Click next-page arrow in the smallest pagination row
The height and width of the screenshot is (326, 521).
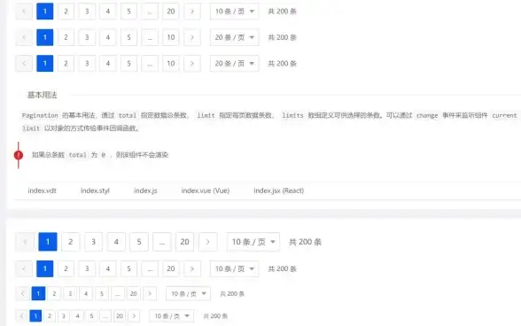click(x=134, y=315)
